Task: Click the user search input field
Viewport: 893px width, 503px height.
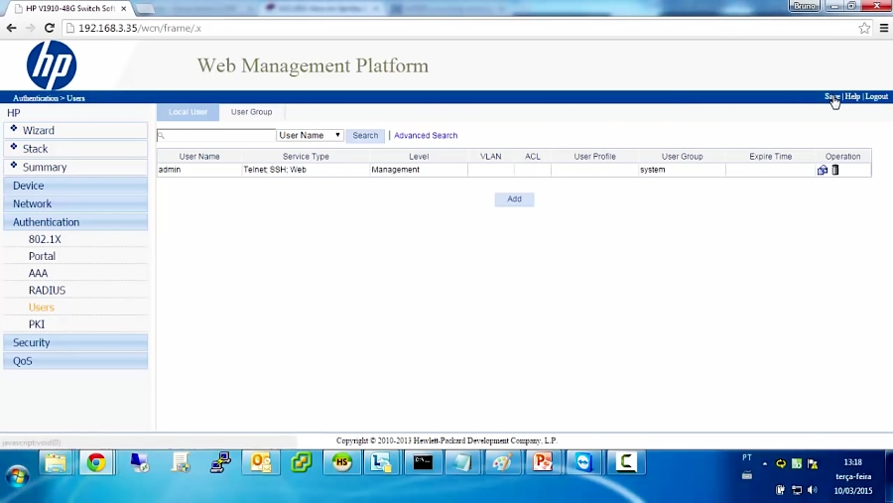Action: 216,136
